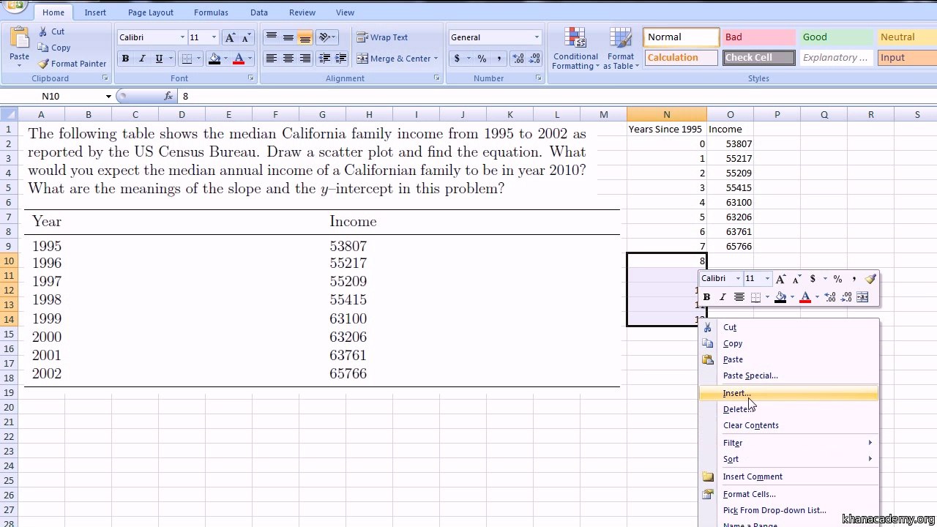937x527 pixels.
Task: Click Copy in the Clipboard group
Action: (x=54, y=48)
